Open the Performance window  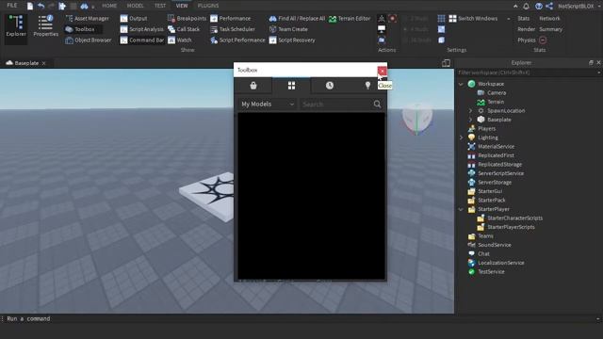pyautogui.click(x=230, y=19)
